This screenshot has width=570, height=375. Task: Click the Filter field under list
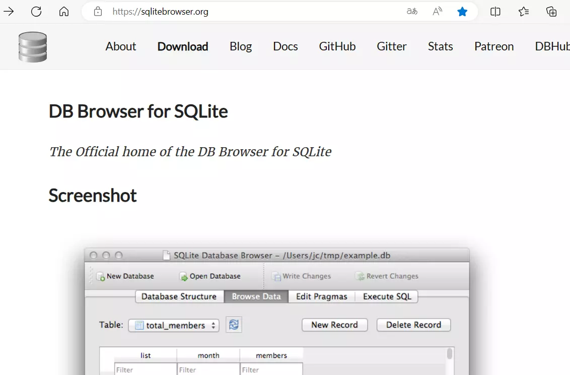[146, 369]
